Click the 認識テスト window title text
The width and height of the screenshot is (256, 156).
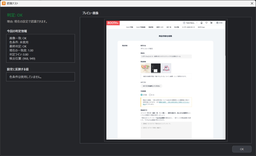coord(12,3)
